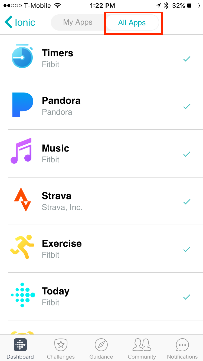Tap the yellow Exercise runner icon
This screenshot has height=361, width=203.
pos(22,247)
